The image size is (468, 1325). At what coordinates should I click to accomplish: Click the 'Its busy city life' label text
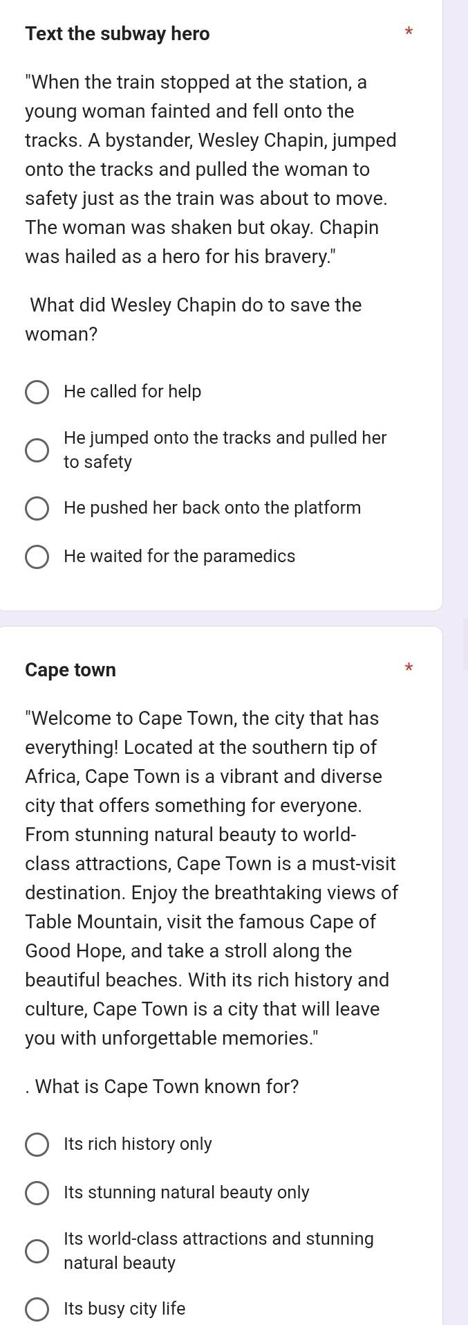124,1309
